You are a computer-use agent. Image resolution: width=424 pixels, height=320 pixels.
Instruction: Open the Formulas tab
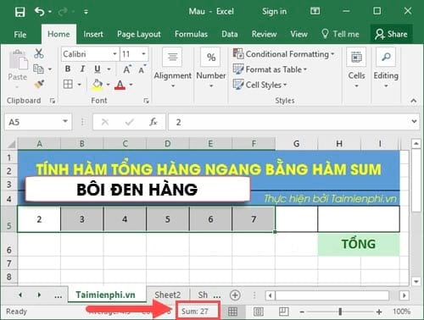point(191,34)
